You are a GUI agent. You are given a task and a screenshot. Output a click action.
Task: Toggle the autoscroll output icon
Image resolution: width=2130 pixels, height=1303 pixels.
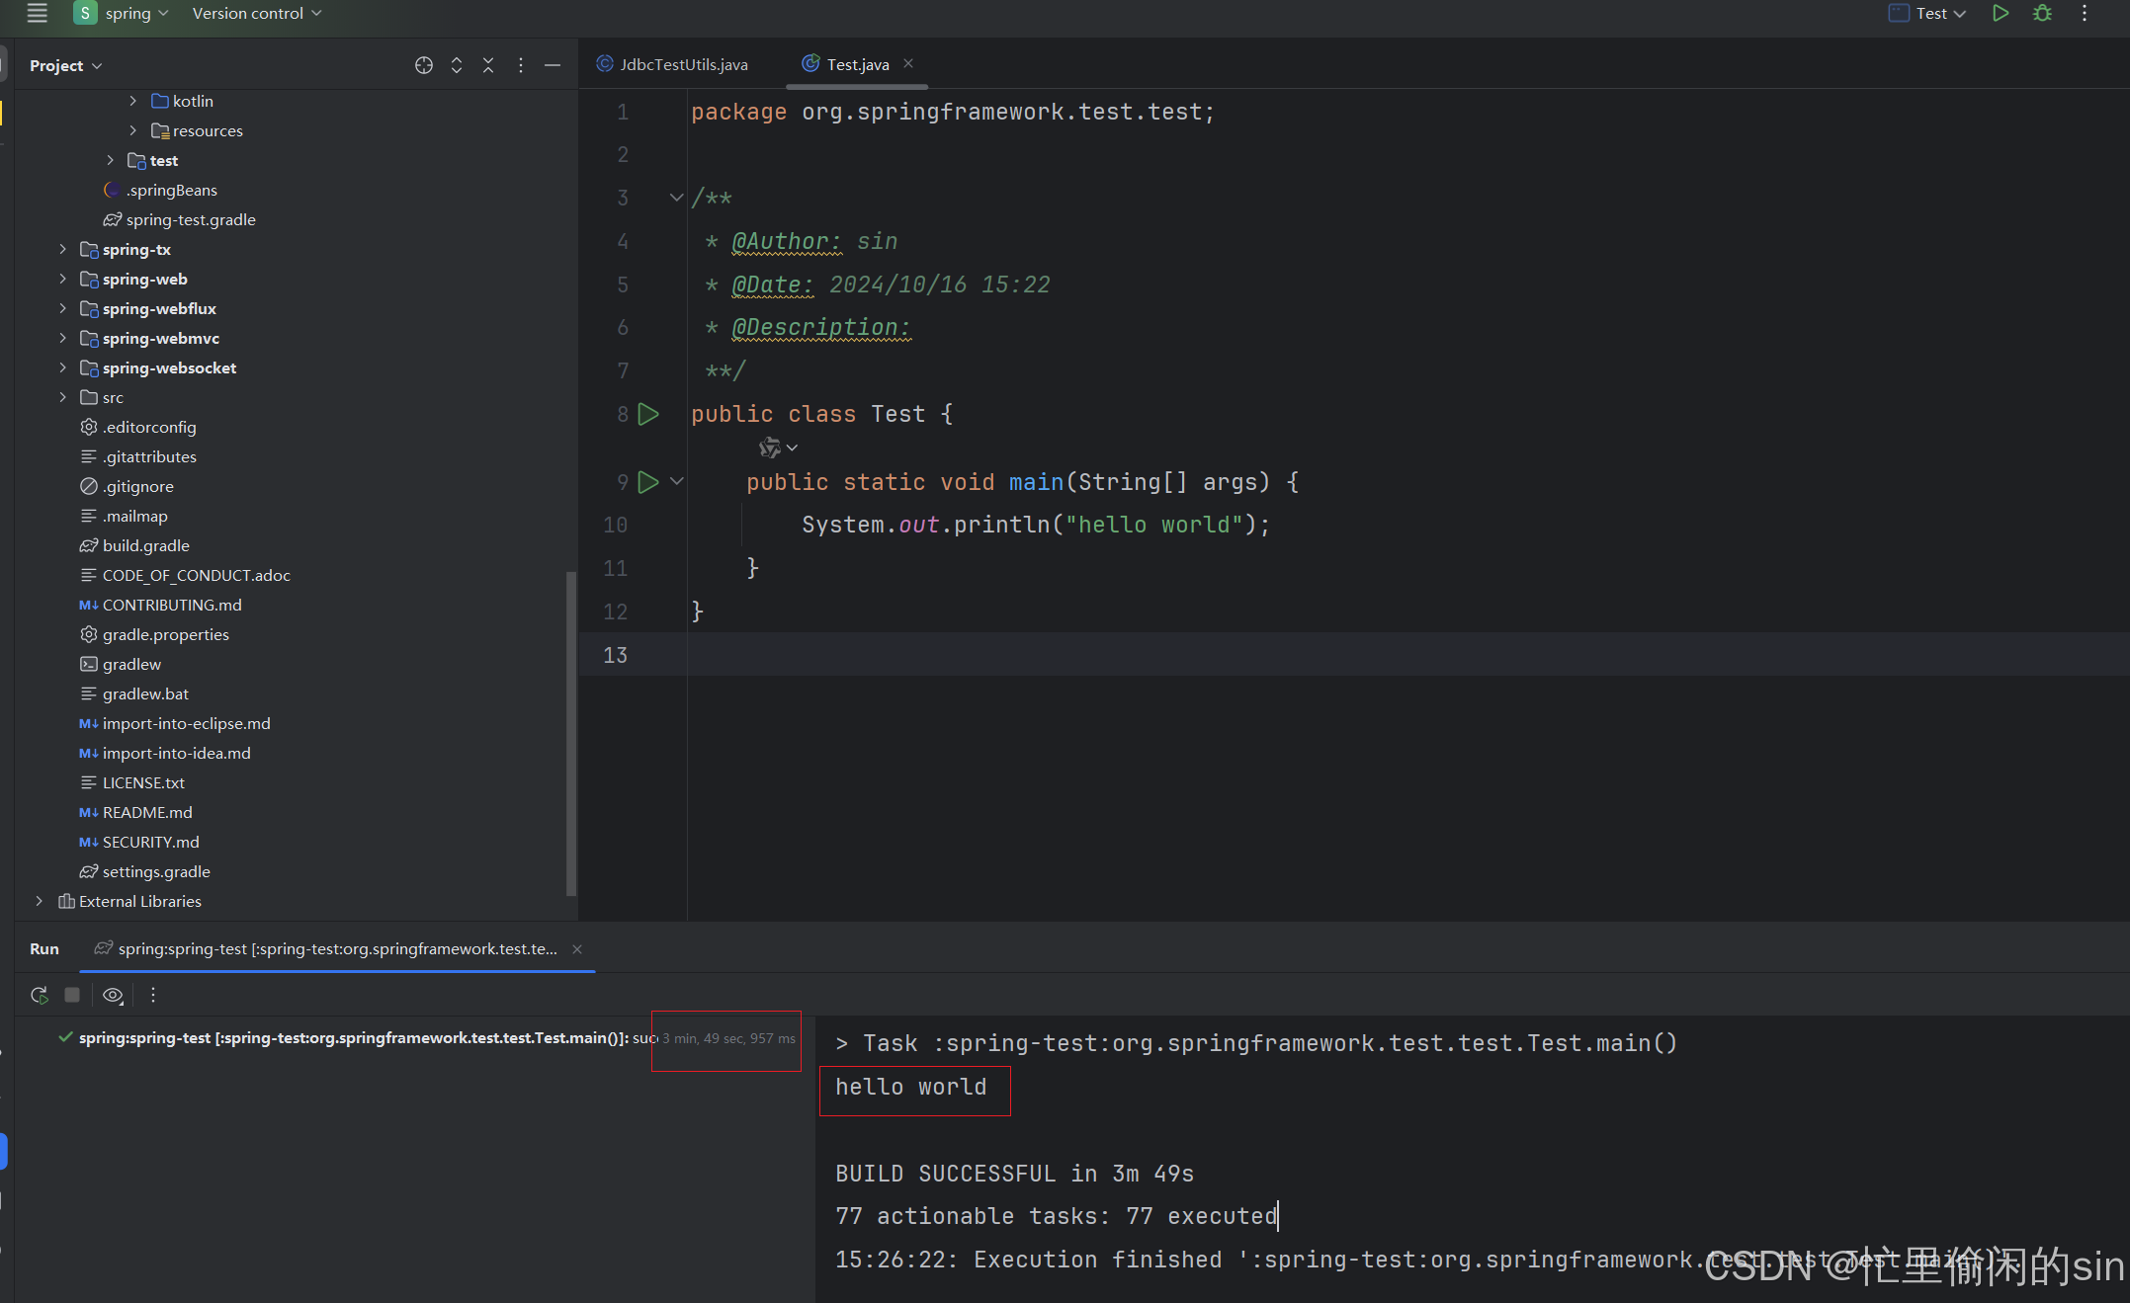pyautogui.click(x=113, y=995)
